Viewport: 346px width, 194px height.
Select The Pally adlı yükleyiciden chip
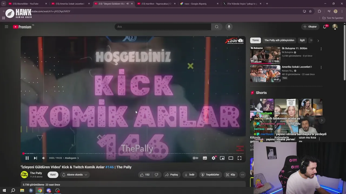279,40
